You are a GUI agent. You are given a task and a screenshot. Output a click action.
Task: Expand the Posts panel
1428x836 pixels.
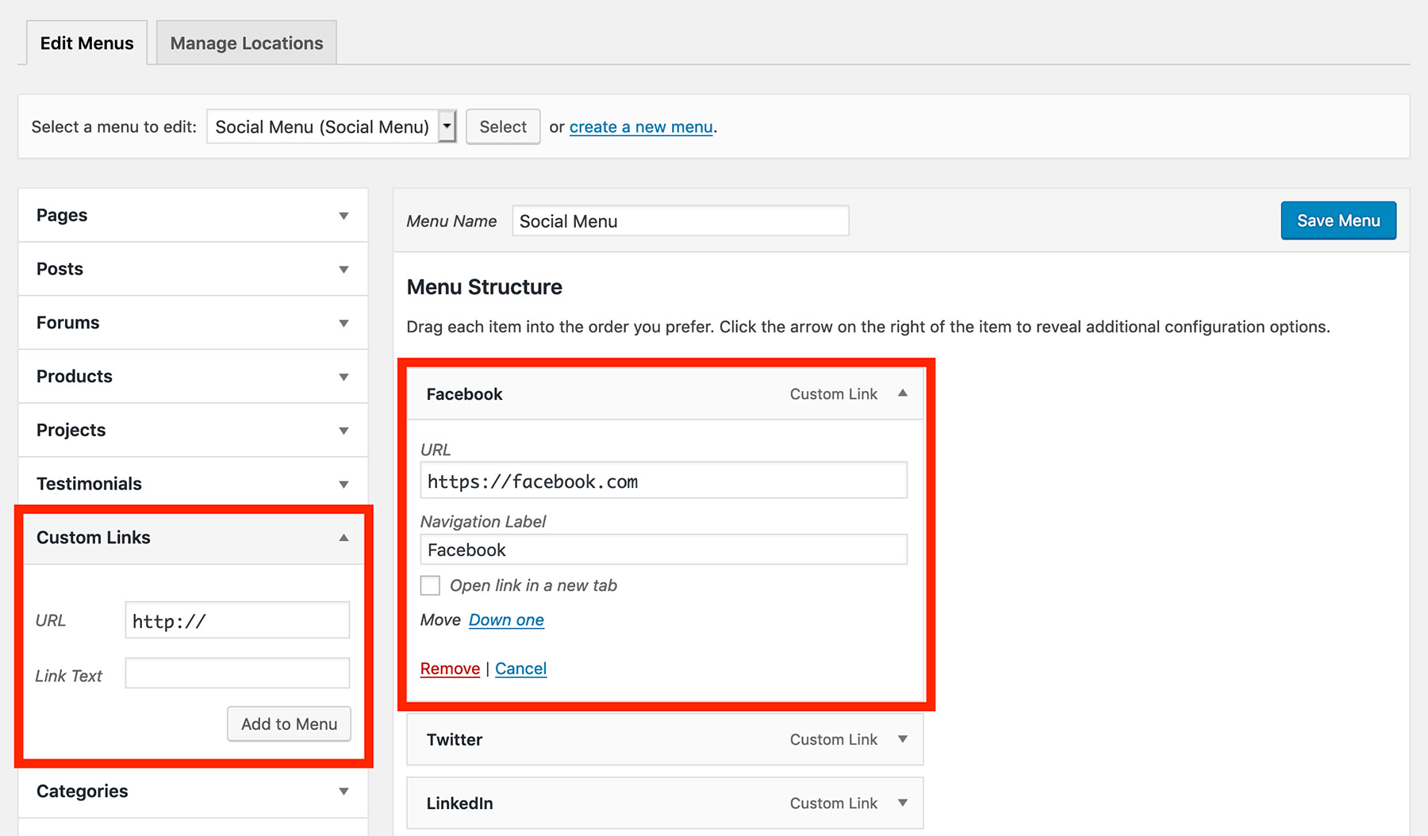[x=344, y=270]
